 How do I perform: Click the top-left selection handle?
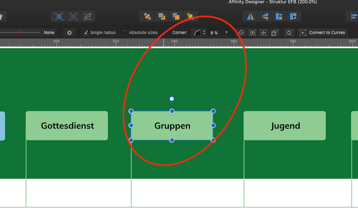click(131, 111)
